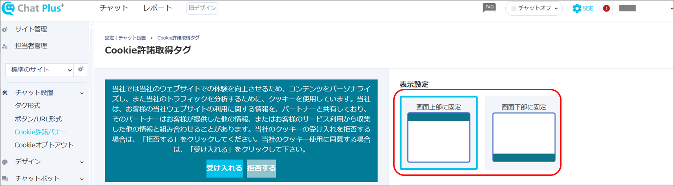Open サイト管理 in sidebar
674x186 pixels.
click(31, 29)
